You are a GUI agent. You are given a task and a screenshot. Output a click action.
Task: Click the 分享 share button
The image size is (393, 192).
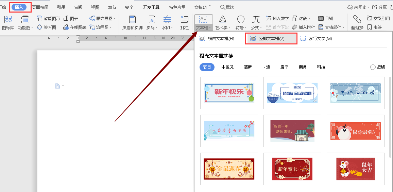(x=379, y=7)
